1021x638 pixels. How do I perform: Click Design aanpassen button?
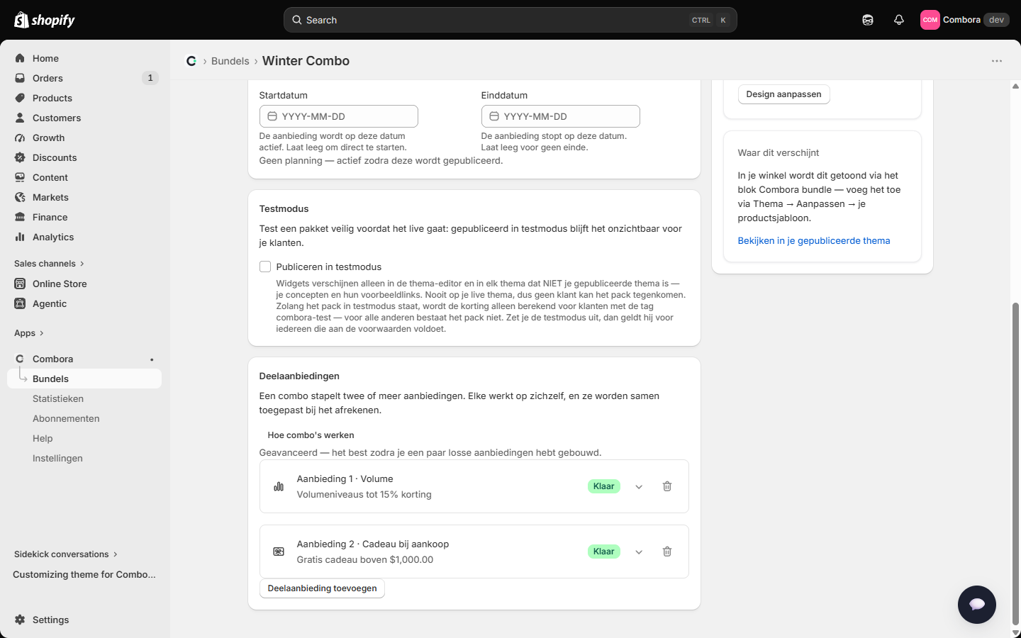tap(783, 94)
